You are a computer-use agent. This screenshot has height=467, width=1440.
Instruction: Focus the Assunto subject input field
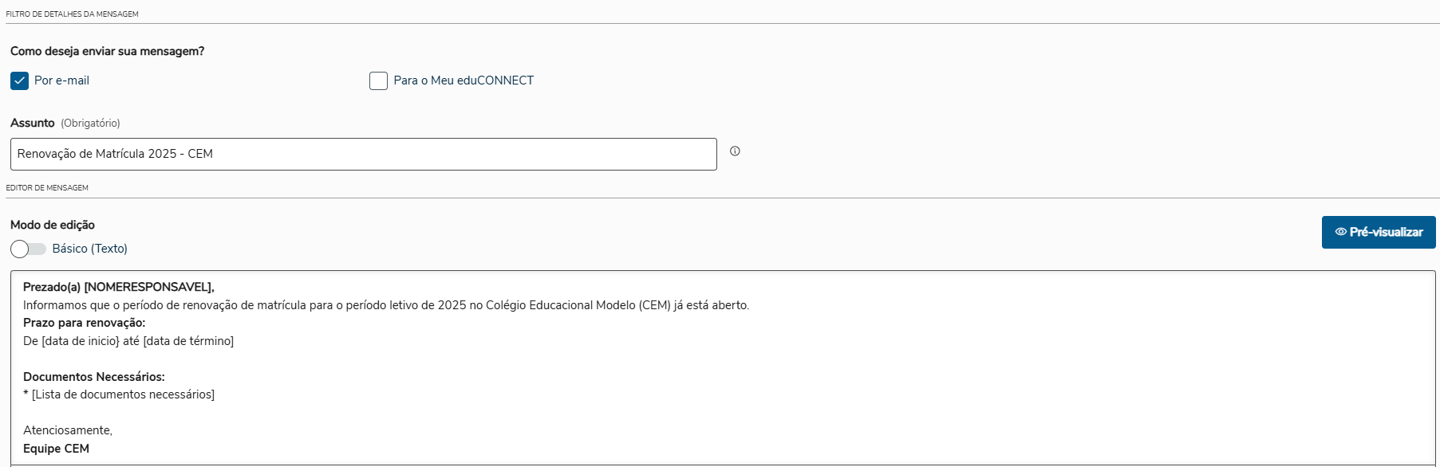pos(363,154)
